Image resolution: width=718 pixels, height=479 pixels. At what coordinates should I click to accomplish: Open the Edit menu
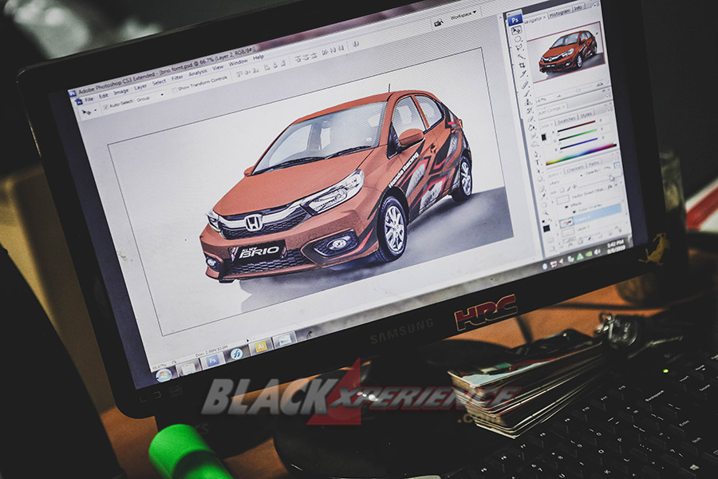(x=104, y=96)
